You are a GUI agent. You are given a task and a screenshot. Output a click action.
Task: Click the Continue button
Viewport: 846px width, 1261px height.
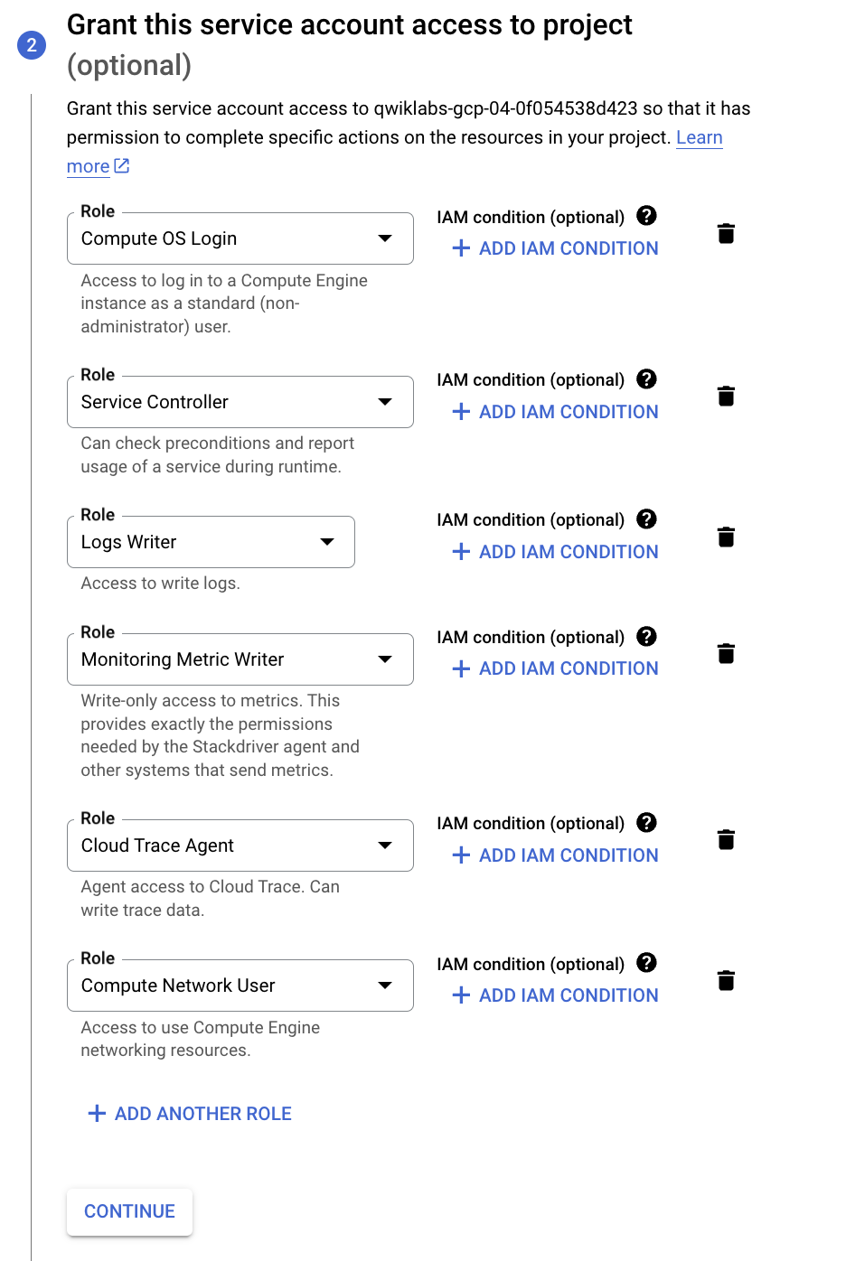coord(129,1211)
